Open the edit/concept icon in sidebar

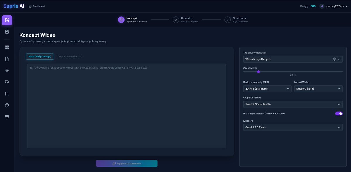tap(7, 20)
